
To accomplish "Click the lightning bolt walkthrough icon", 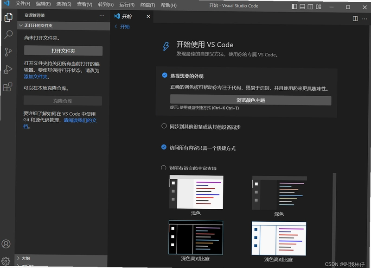I will click(166, 46).
